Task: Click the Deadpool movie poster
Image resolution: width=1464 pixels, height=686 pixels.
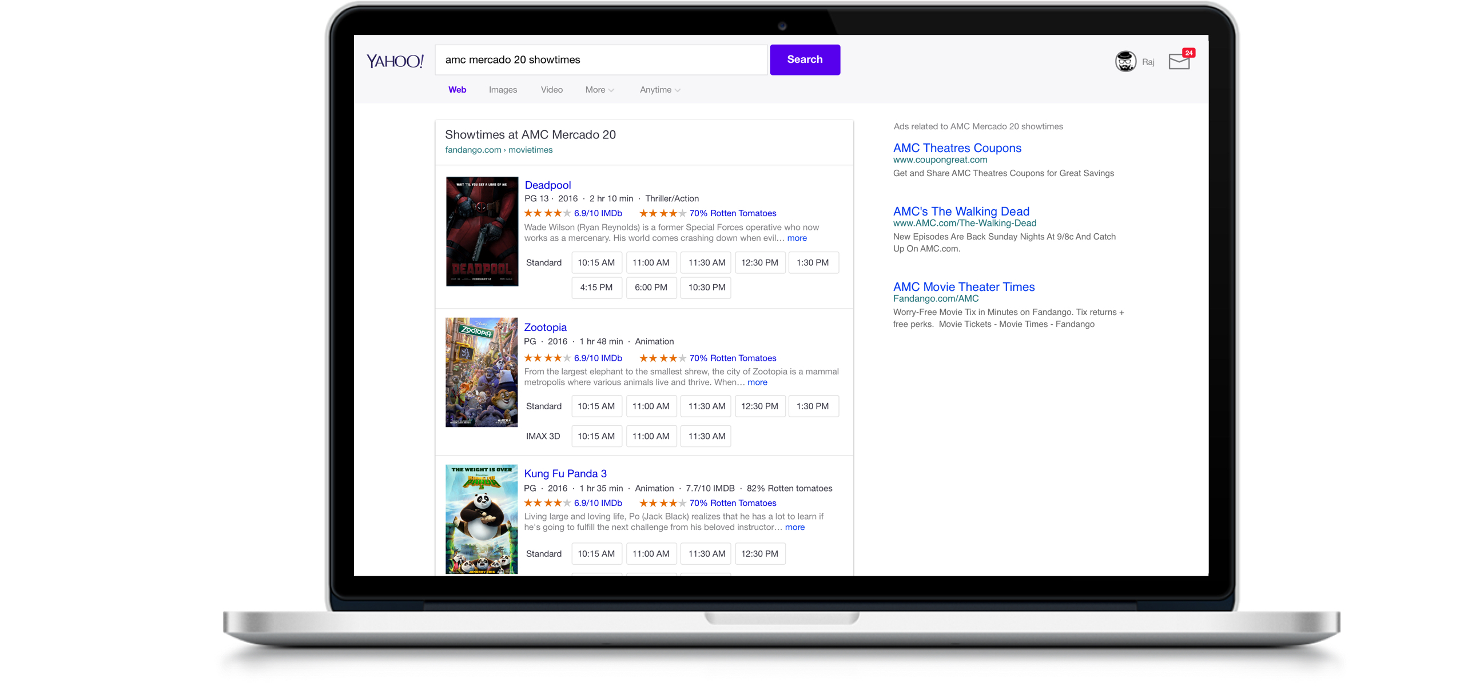Action: (482, 232)
